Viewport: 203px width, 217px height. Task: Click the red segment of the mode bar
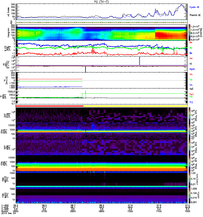tap(49, 106)
